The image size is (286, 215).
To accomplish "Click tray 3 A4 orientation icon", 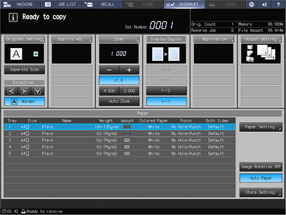I will (28, 140).
